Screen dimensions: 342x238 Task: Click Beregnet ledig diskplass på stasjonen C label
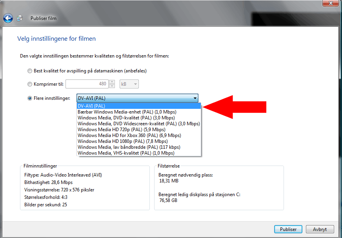199,195
